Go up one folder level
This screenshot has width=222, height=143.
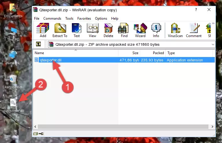(38, 44)
